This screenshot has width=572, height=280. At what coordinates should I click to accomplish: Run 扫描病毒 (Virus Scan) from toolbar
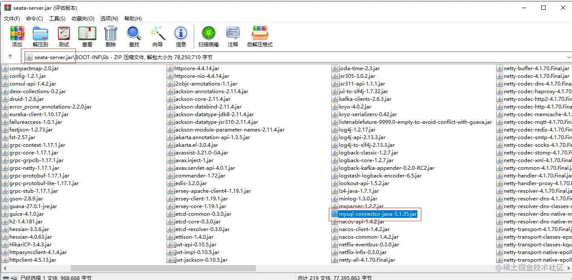click(x=208, y=36)
